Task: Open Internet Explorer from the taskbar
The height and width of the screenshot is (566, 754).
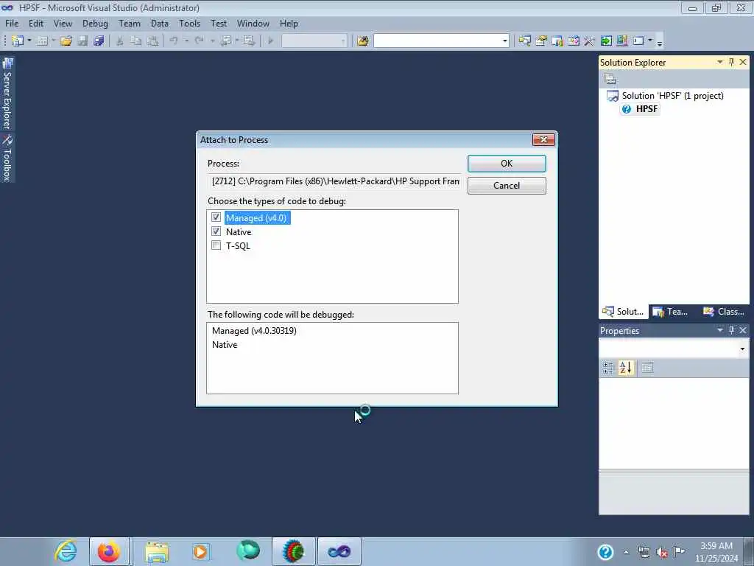Action: pyautogui.click(x=66, y=551)
